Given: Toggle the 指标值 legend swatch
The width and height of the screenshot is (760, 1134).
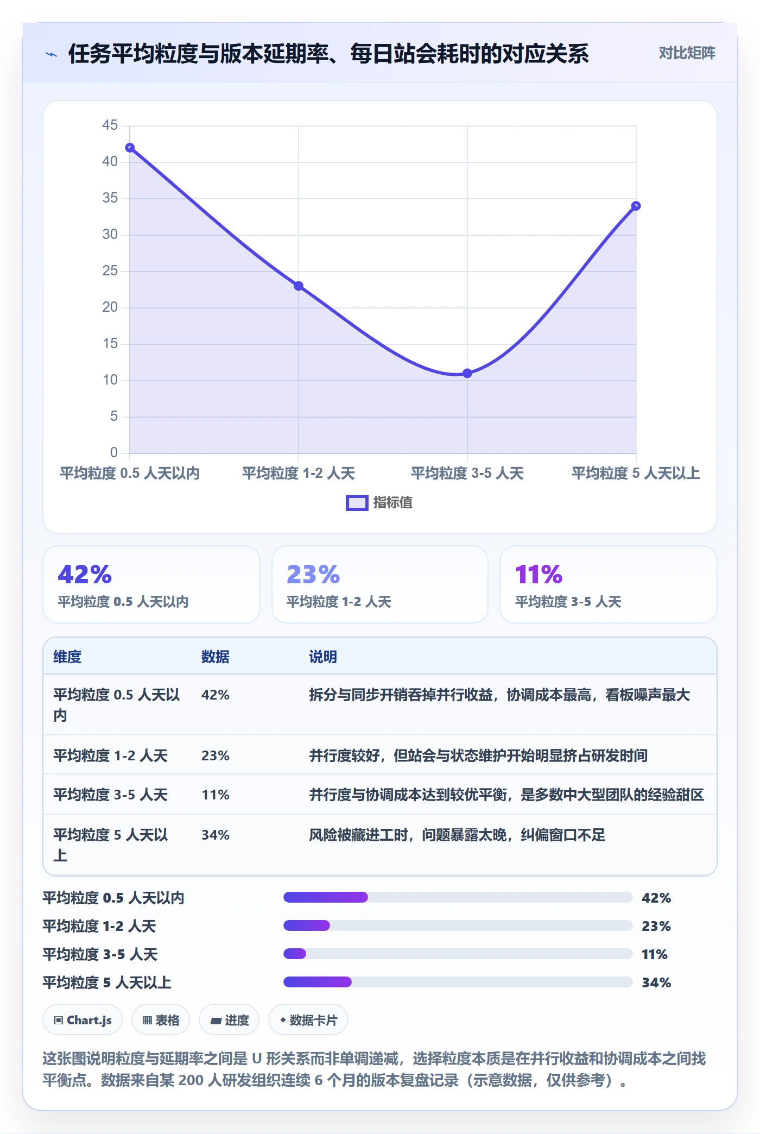Looking at the screenshot, I should coord(357,503).
